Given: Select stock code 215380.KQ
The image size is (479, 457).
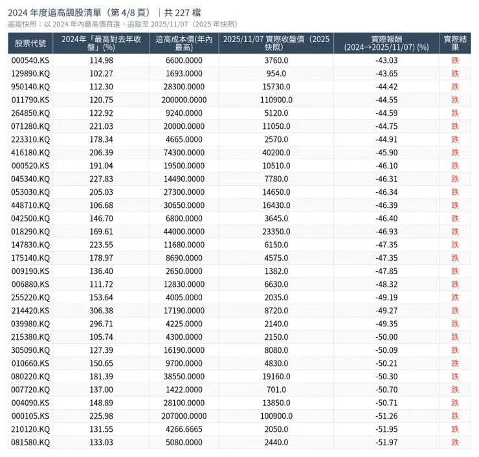Looking at the screenshot, I should click(x=30, y=337).
